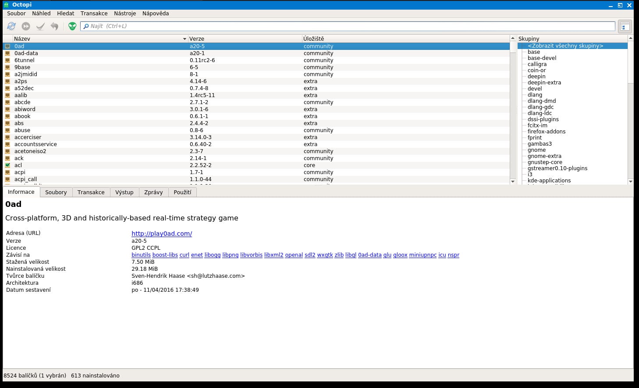639x388 pixels.
Task: Click the status icon beside a52dec
Action: pyautogui.click(x=7, y=88)
